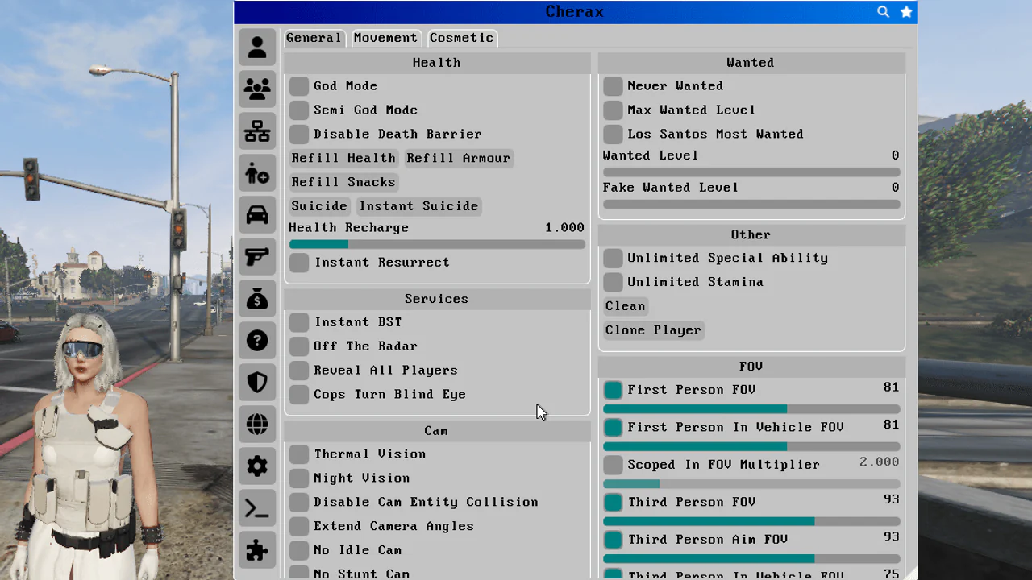Viewport: 1032px width, 580px height.
Task: Click the search magnifier in title bar
Action: pos(884,12)
